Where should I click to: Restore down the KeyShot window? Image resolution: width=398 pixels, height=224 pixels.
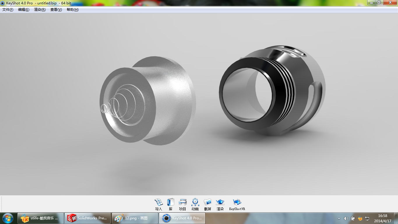pyautogui.click(x=379, y=2)
